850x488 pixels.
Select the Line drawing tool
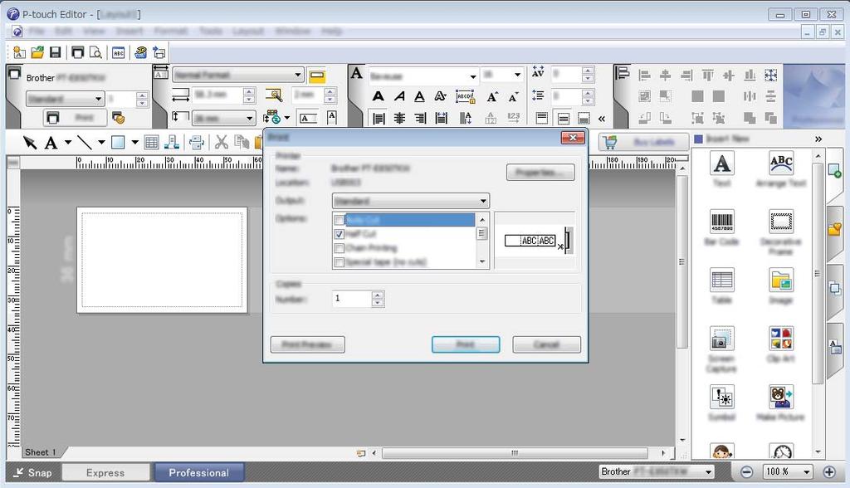click(x=84, y=143)
